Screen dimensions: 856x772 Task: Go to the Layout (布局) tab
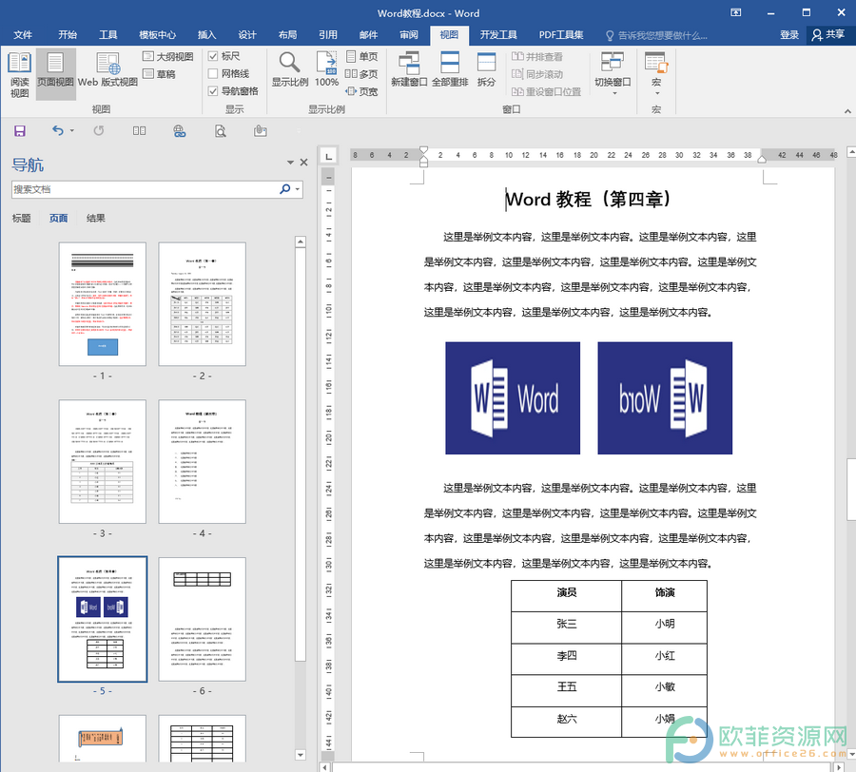(287, 35)
